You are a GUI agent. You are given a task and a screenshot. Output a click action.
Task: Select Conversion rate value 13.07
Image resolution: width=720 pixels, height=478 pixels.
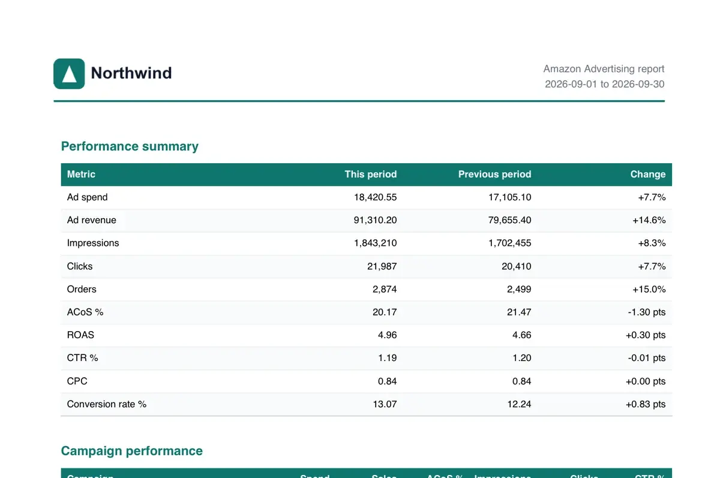click(x=385, y=404)
